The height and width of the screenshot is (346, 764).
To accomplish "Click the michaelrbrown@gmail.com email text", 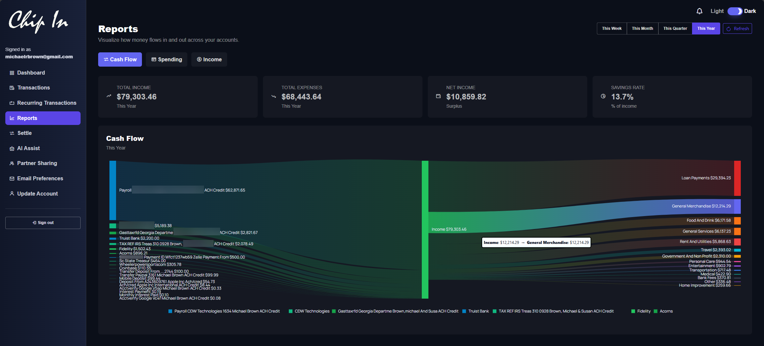I will pos(39,57).
